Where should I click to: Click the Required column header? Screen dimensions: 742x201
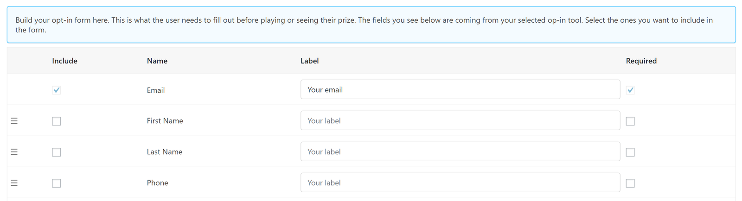(x=641, y=61)
